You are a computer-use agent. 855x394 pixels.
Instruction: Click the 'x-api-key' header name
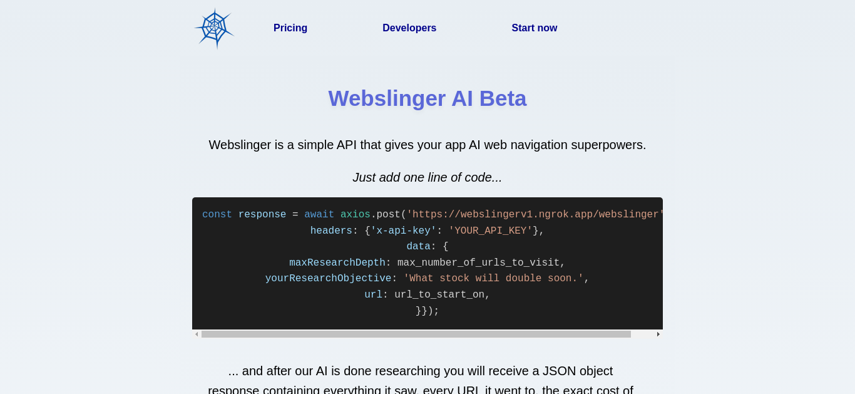pyautogui.click(x=403, y=231)
